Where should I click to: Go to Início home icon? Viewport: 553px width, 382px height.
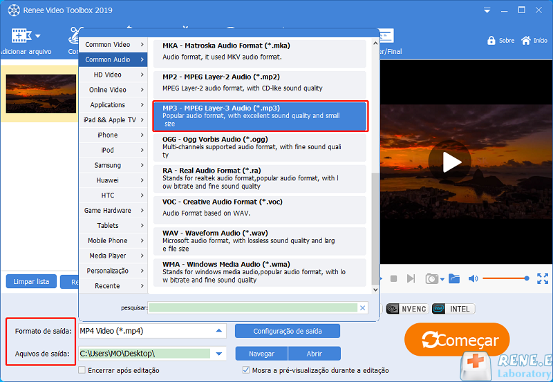point(526,41)
